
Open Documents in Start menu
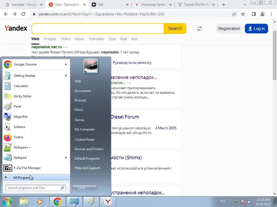click(83, 91)
